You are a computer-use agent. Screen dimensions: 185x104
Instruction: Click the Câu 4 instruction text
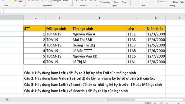pyautogui.click(x=76, y=91)
